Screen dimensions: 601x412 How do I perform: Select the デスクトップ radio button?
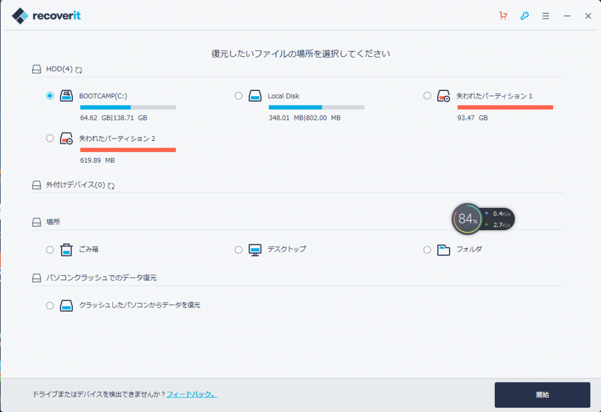pyautogui.click(x=238, y=250)
